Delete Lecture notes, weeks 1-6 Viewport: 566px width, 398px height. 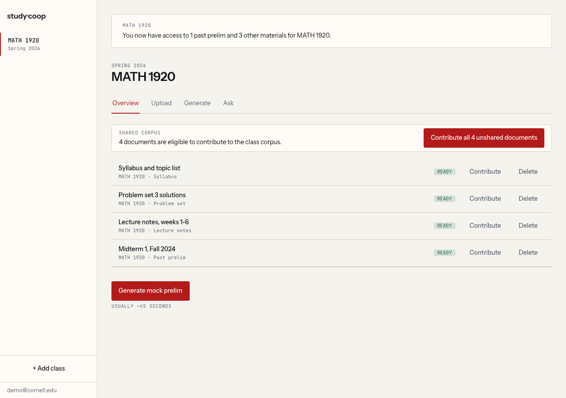(528, 226)
